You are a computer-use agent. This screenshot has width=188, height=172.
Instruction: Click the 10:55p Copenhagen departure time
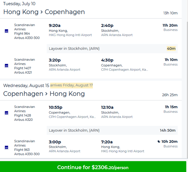55,107
